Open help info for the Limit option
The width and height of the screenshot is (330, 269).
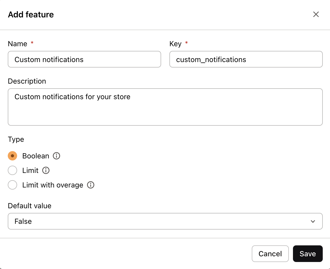[46, 170]
